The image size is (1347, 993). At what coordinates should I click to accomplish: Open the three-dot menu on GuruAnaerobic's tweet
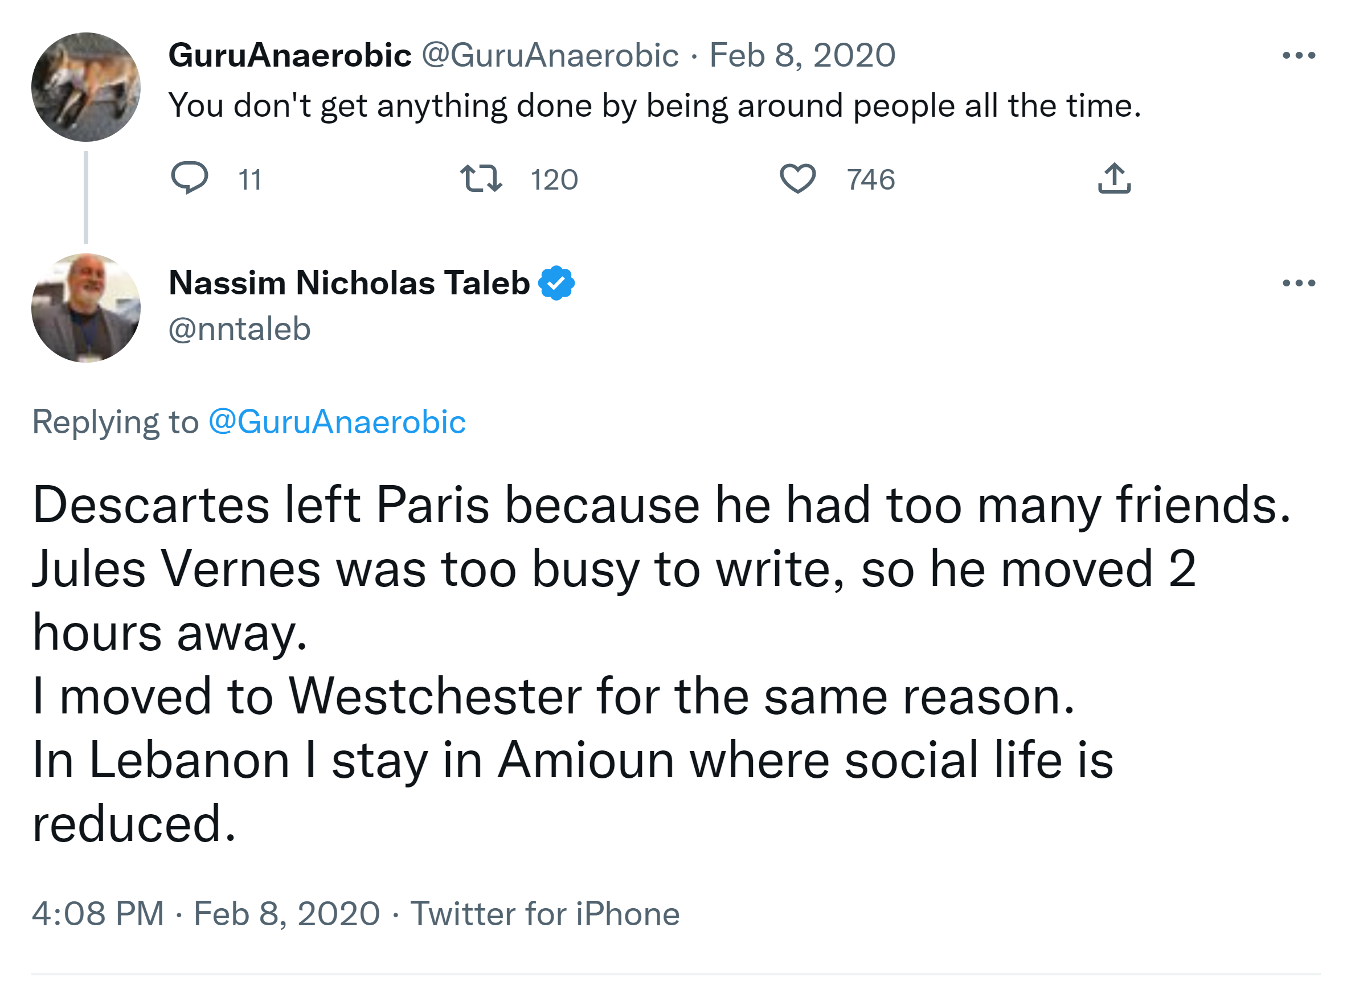(x=1298, y=56)
